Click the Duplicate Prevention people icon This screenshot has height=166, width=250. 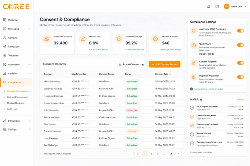193,77
